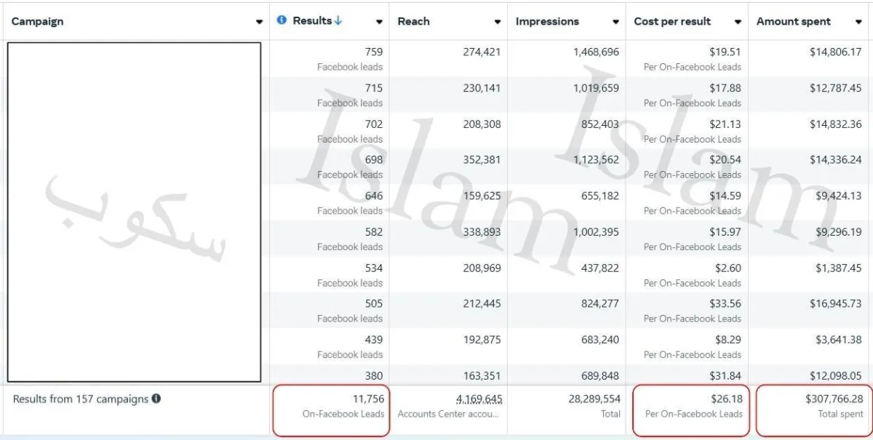This screenshot has width=873, height=440.
Task: Click the blue info icon beside Results
Action: coord(282,20)
